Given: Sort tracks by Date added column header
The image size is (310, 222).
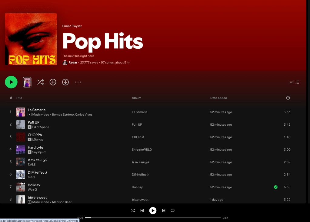Looking at the screenshot, I should 219,98.
